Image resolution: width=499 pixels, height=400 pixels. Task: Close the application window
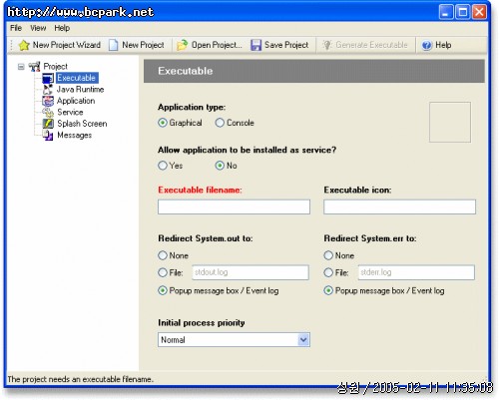[479, 12]
